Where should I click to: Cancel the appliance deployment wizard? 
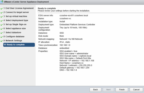point(136,90)
